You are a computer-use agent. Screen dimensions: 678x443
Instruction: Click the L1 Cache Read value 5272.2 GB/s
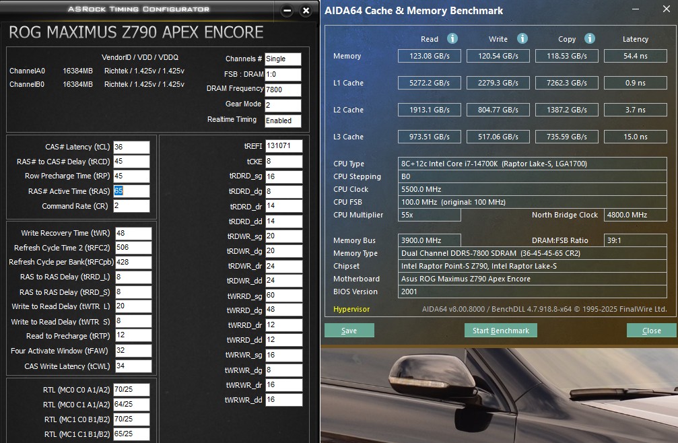430,83
